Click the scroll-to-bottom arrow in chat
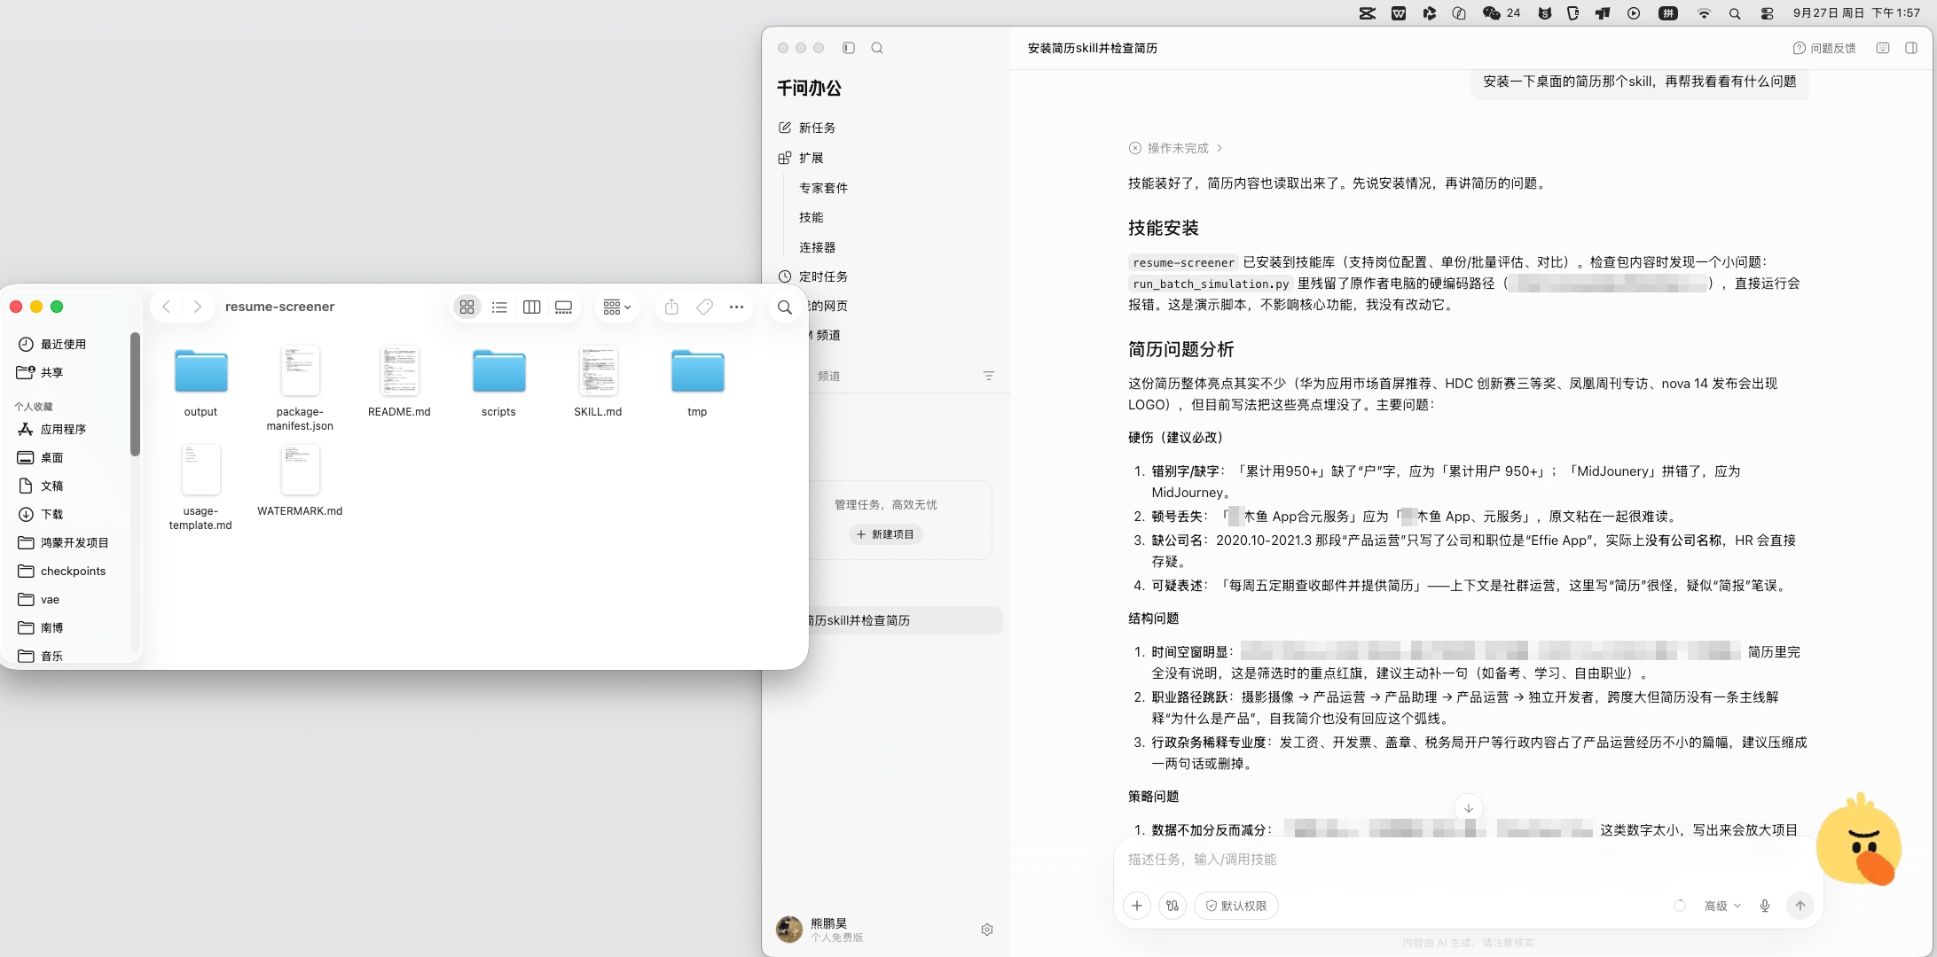This screenshot has width=1937, height=957. click(x=1469, y=808)
